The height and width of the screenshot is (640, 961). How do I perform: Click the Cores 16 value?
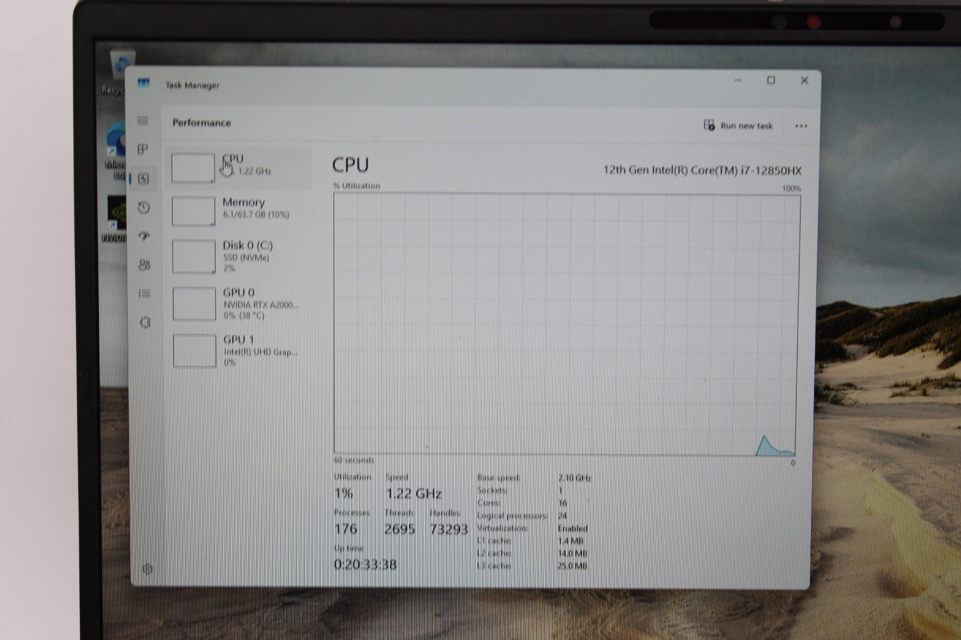tap(562, 503)
